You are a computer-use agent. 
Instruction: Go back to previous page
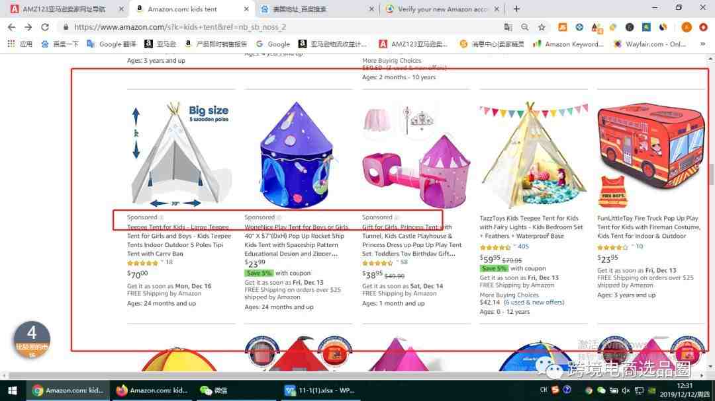(x=11, y=27)
